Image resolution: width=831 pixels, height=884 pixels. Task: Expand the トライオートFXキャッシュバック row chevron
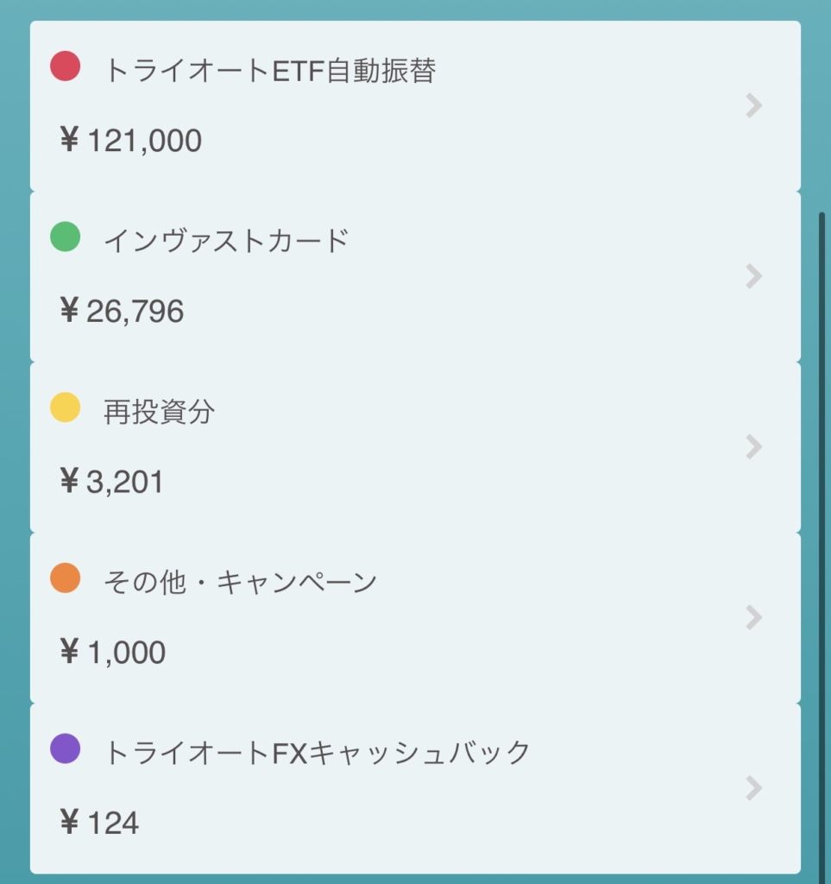click(754, 788)
